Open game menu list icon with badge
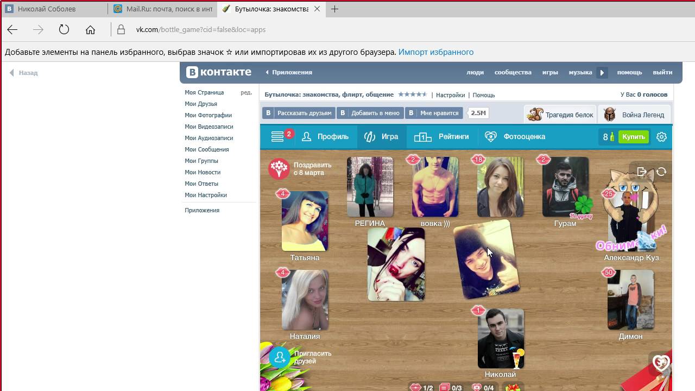 point(278,137)
